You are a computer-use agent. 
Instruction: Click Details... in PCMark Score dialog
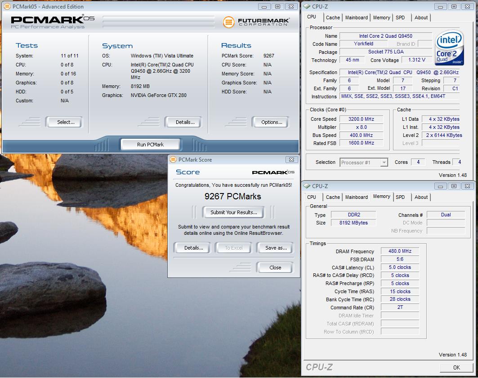(x=192, y=248)
